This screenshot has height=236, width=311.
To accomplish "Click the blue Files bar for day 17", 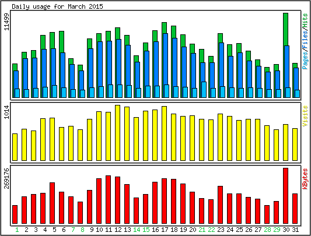I will 165,59.
